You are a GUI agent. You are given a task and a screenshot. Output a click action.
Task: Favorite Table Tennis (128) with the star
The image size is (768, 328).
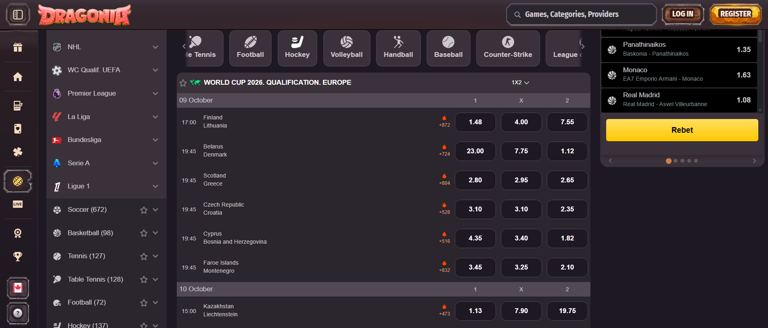pos(144,280)
